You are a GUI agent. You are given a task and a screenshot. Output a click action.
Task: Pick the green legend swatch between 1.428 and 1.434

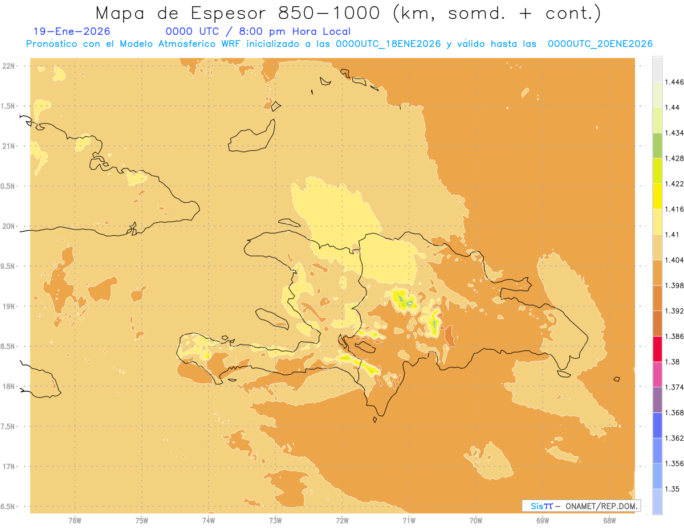657,145
